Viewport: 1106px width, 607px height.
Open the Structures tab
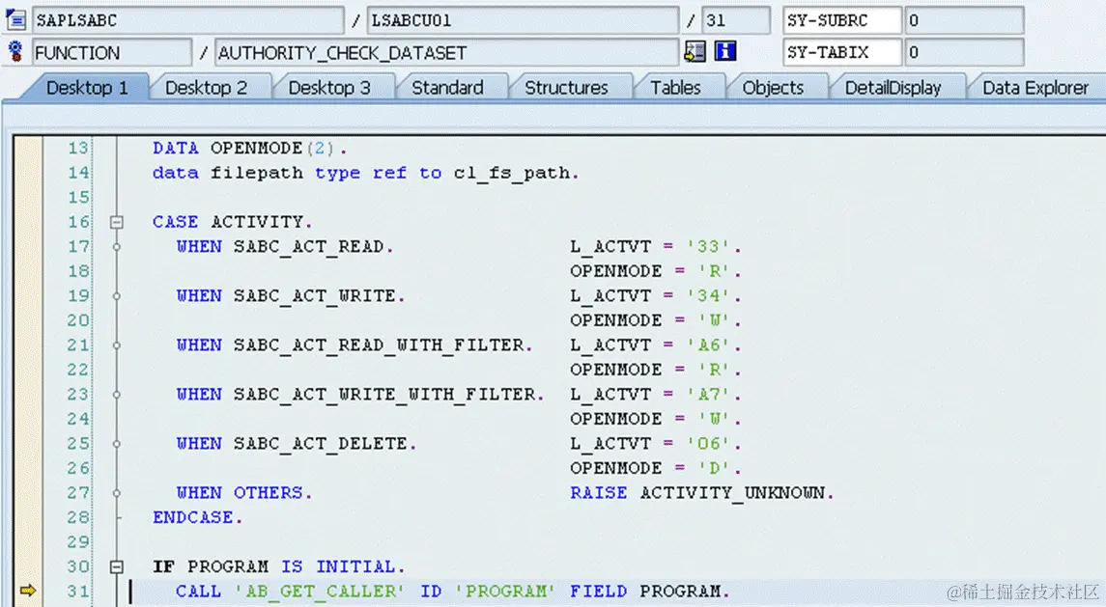[x=566, y=88]
